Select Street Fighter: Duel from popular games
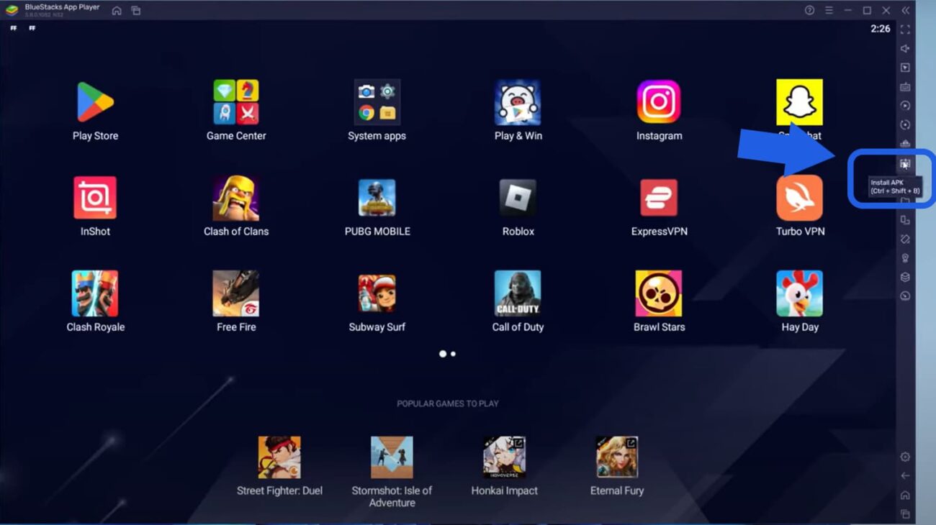Screen dimensions: 936x525 pyautogui.click(x=279, y=458)
